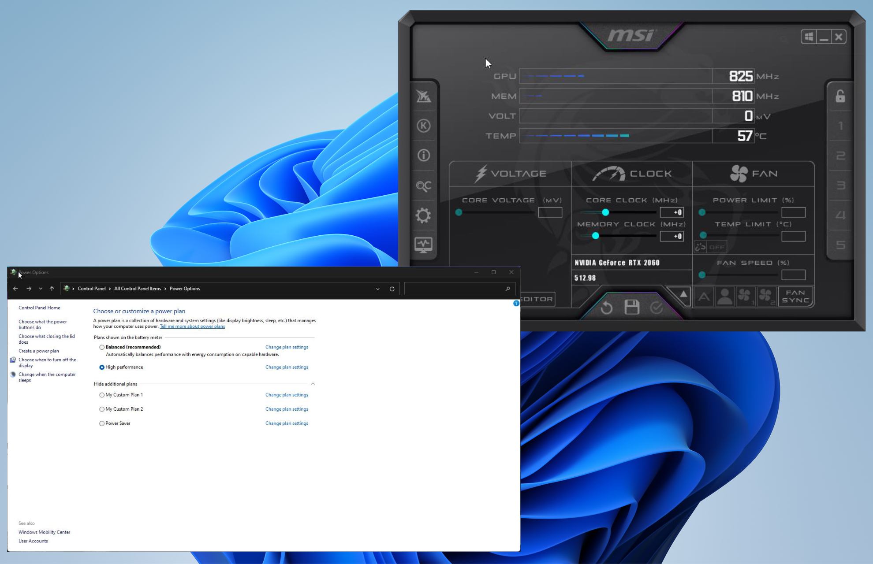
Task: Navigate forward in Power Options window
Action: (29, 289)
